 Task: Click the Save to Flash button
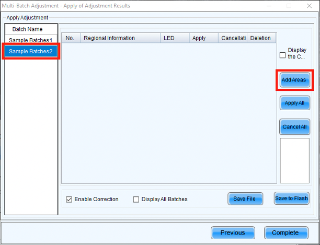coord(292,199)
